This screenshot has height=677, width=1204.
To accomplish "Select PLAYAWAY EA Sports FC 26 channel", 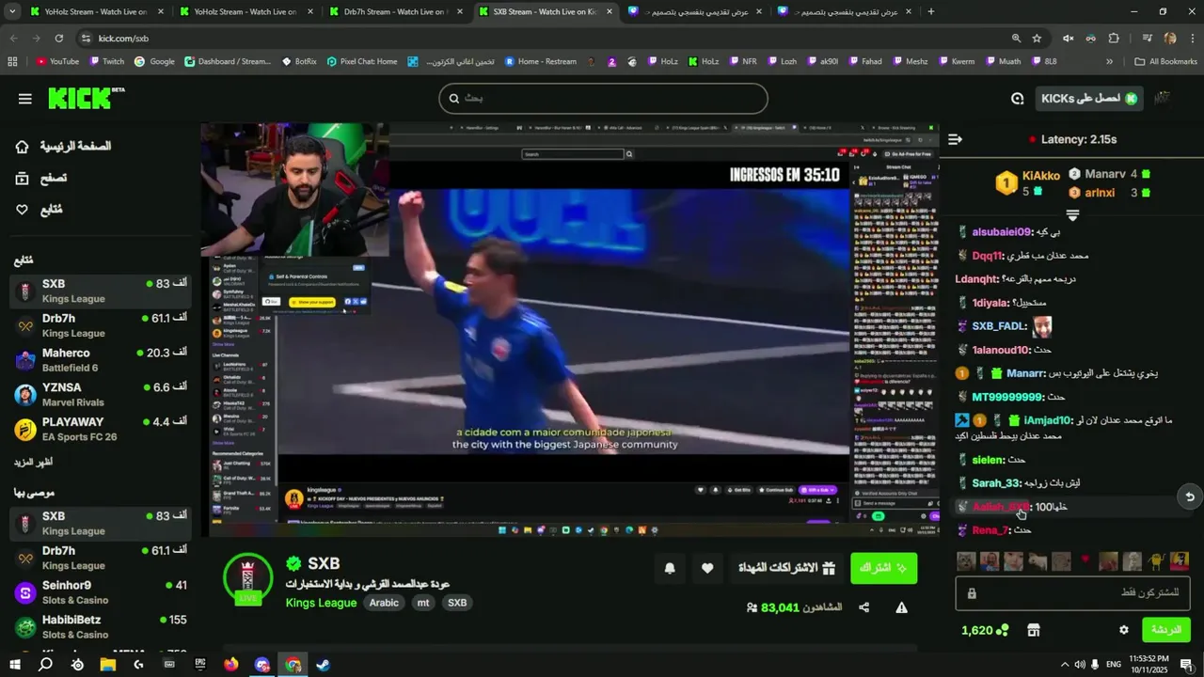I will click(100, 430).
